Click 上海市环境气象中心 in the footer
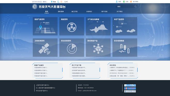 42,85
